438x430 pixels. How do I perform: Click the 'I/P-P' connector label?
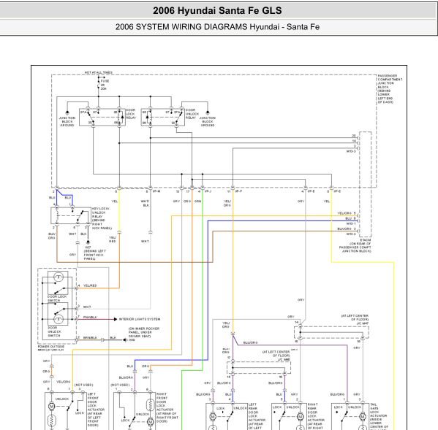(238, 191)
